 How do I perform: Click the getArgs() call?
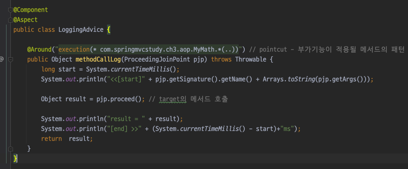point(350,79)
